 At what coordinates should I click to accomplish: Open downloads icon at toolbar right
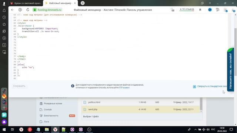coord(233,10)
